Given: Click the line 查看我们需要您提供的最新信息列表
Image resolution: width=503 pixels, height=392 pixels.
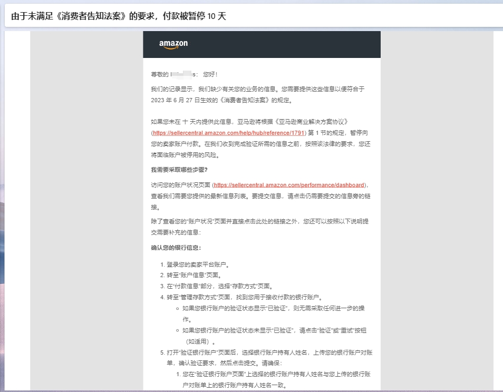Looking at the screenshot, I should coord(199,196).
